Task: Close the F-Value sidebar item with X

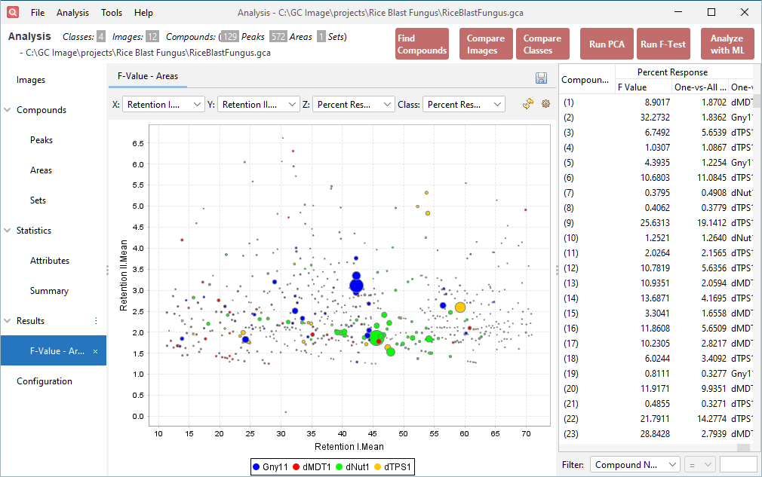Action: point(95,351)
